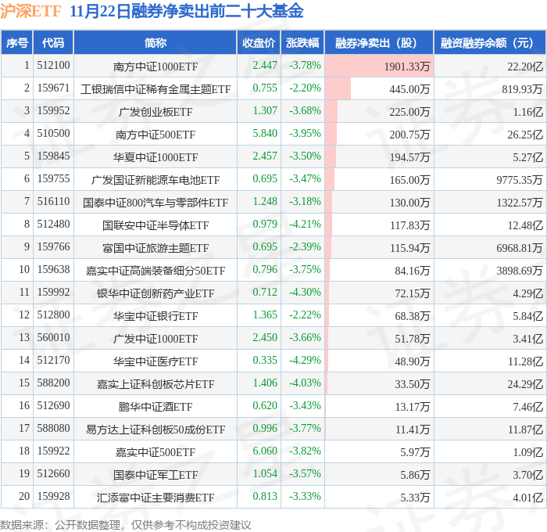Click the 简称 column header
The image size is (547, 532).
(x=156, y=43)
